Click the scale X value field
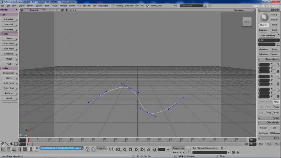Viewport: 281px width, 158px height. [x=264, y=64]
